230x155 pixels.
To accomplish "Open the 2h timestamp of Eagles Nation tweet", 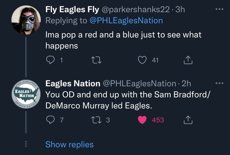I will tap(186, 83).
